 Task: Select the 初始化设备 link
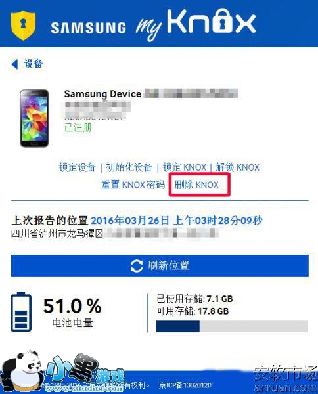129,167
